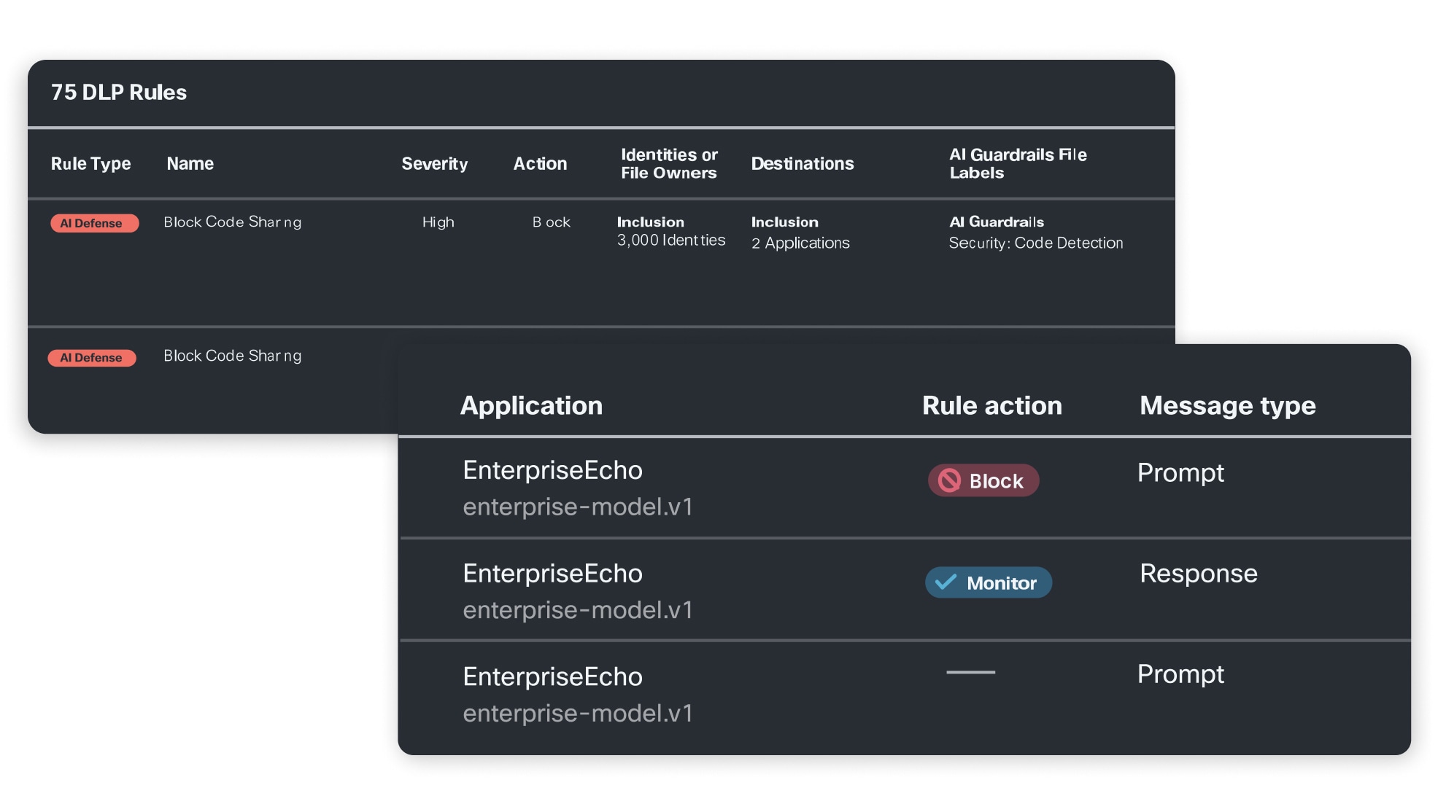This screenshot has height=812, width=1446.
Task: Click the Monitor checkmark icon
Action: click(x=946, y=582)
